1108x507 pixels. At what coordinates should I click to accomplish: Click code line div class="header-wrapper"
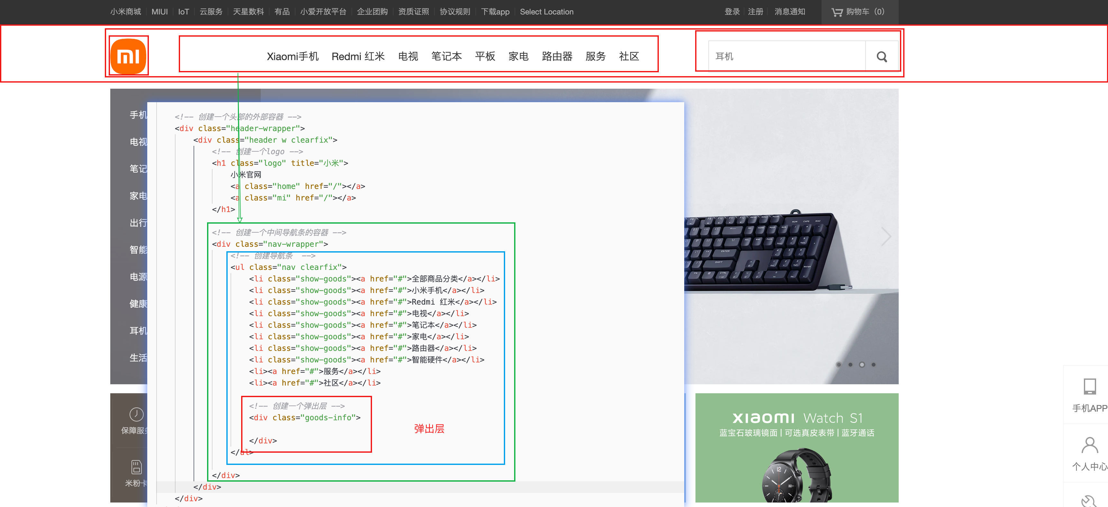coord(240,129)
